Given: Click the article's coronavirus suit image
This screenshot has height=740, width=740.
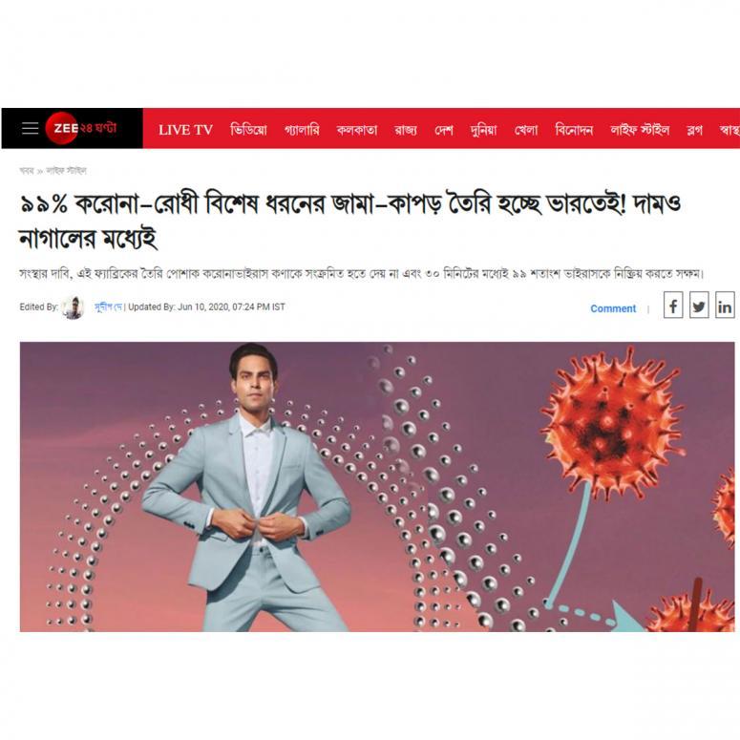Looking at the screenshot, I should 377,487.
